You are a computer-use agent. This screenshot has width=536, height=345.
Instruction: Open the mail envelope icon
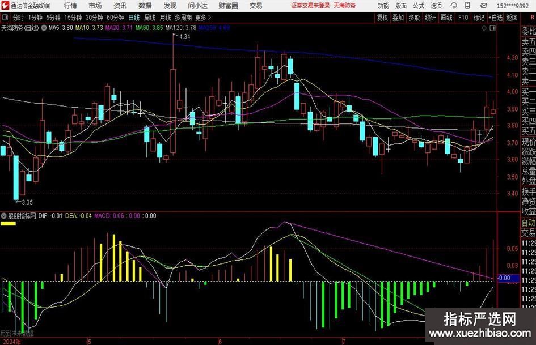point(483,6)
